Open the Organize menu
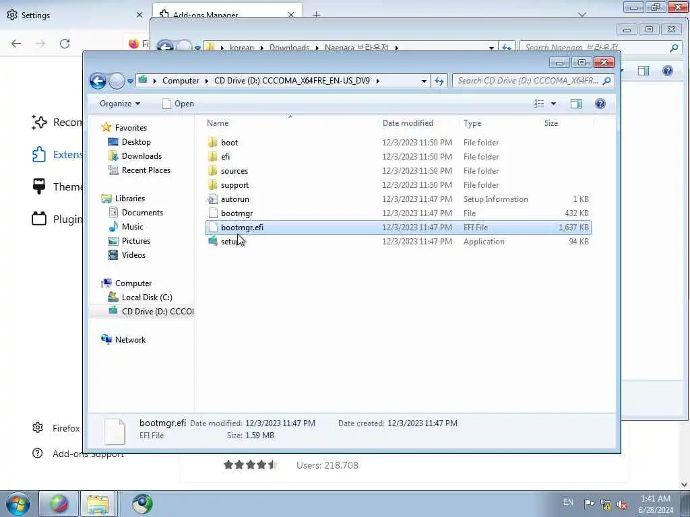The width and height of the screenshot is (690, 517). pos(120,104)
